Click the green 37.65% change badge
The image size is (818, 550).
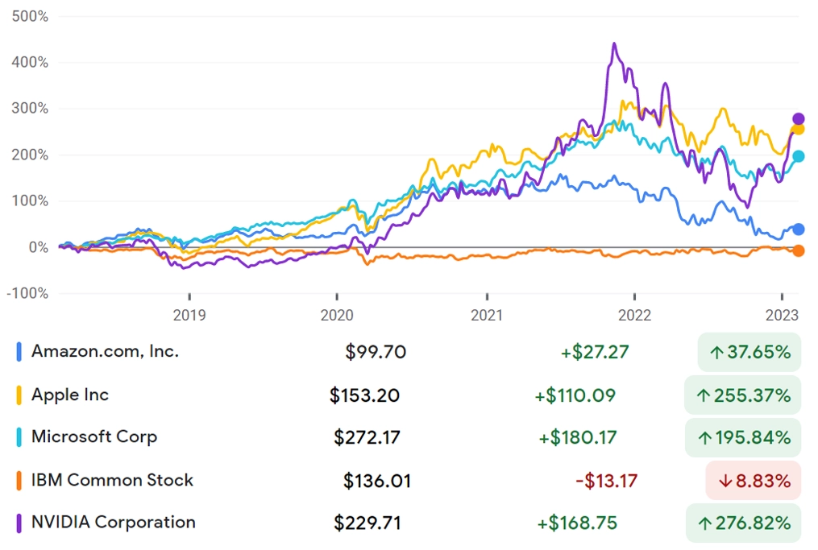749,353
